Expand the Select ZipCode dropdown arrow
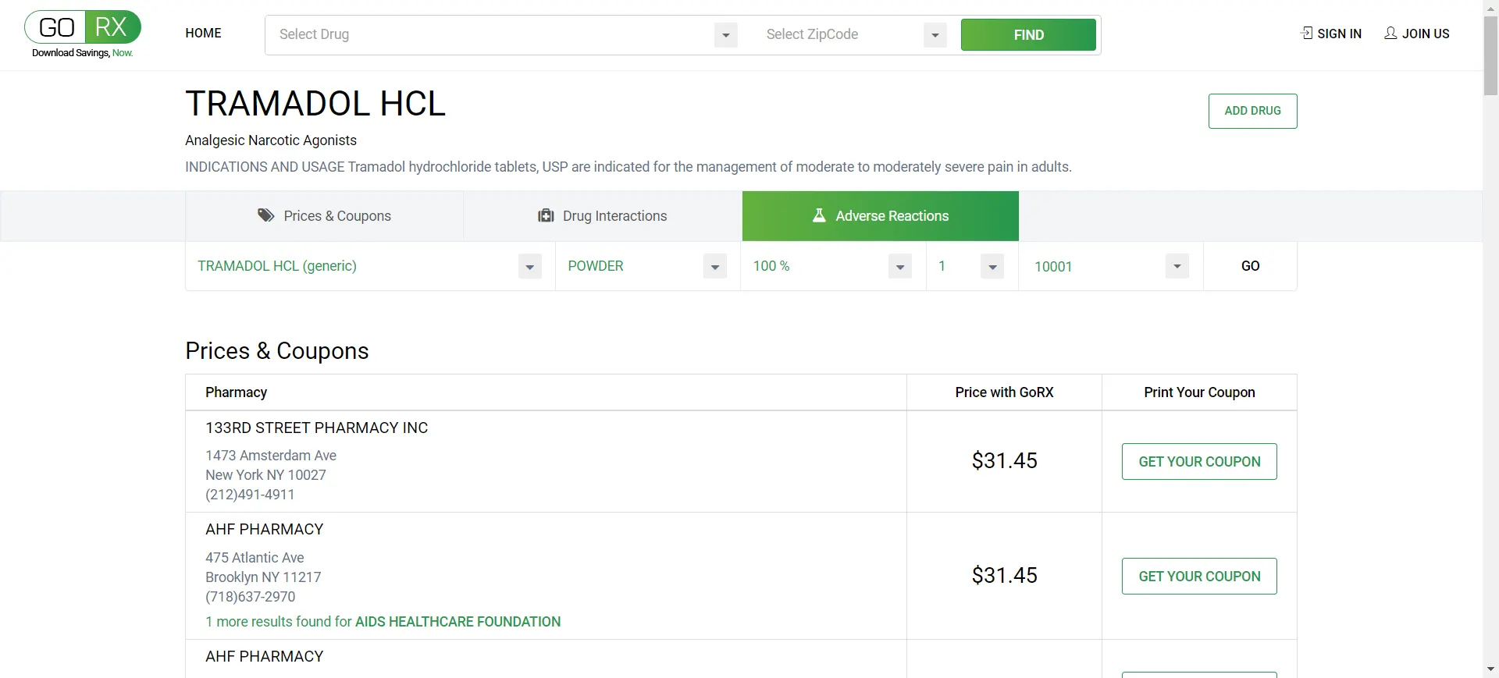The height and width of the screenshot is (678, 1499). [x=935, y=35]
